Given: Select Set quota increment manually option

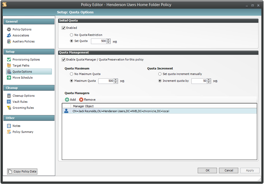Looking at the screenshot, I should [160, 74].
